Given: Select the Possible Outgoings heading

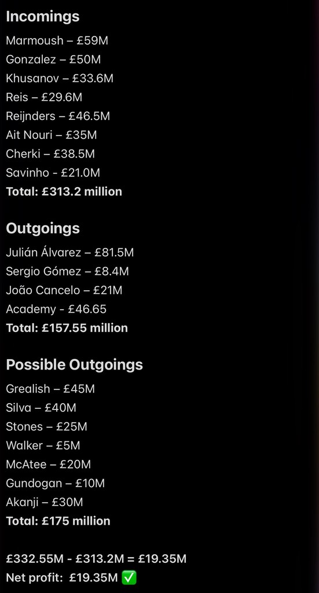Looking at the screenshot, I should tap(75, 365).
